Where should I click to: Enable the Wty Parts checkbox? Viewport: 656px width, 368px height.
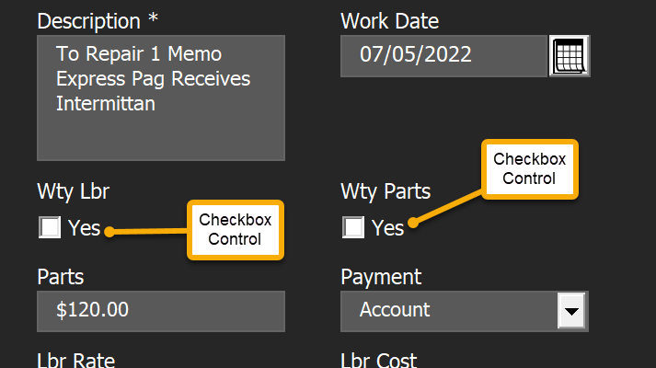[353, 227]
